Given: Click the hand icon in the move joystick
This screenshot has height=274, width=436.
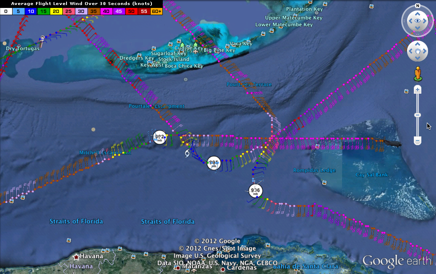Looking at the screenshot, I should coord(417,51).
